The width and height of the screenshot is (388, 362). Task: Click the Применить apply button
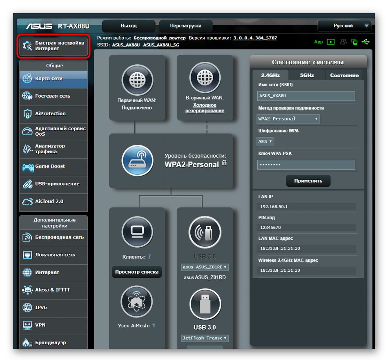pos(308,181)
